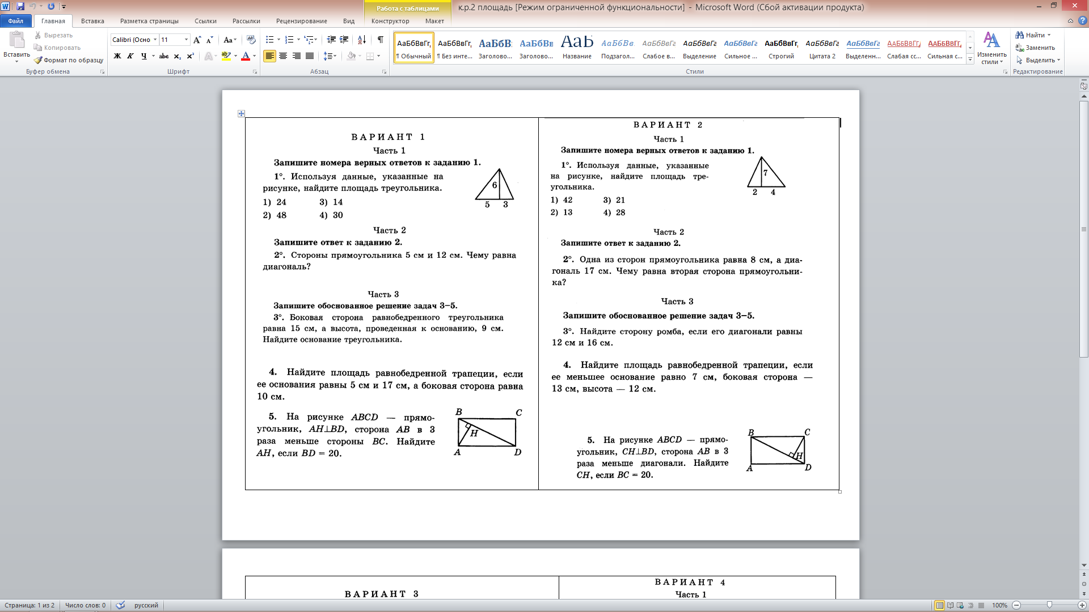
Task: Click the table move handle at top-left of table
Action: point(241,114)
